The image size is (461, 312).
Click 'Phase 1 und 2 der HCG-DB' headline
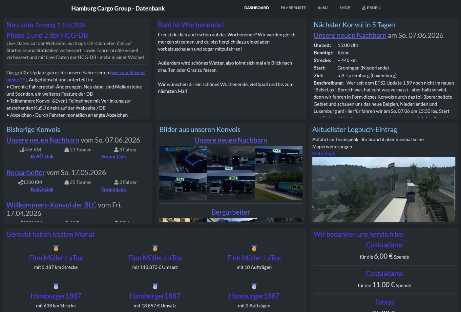(x=47, y=35)
